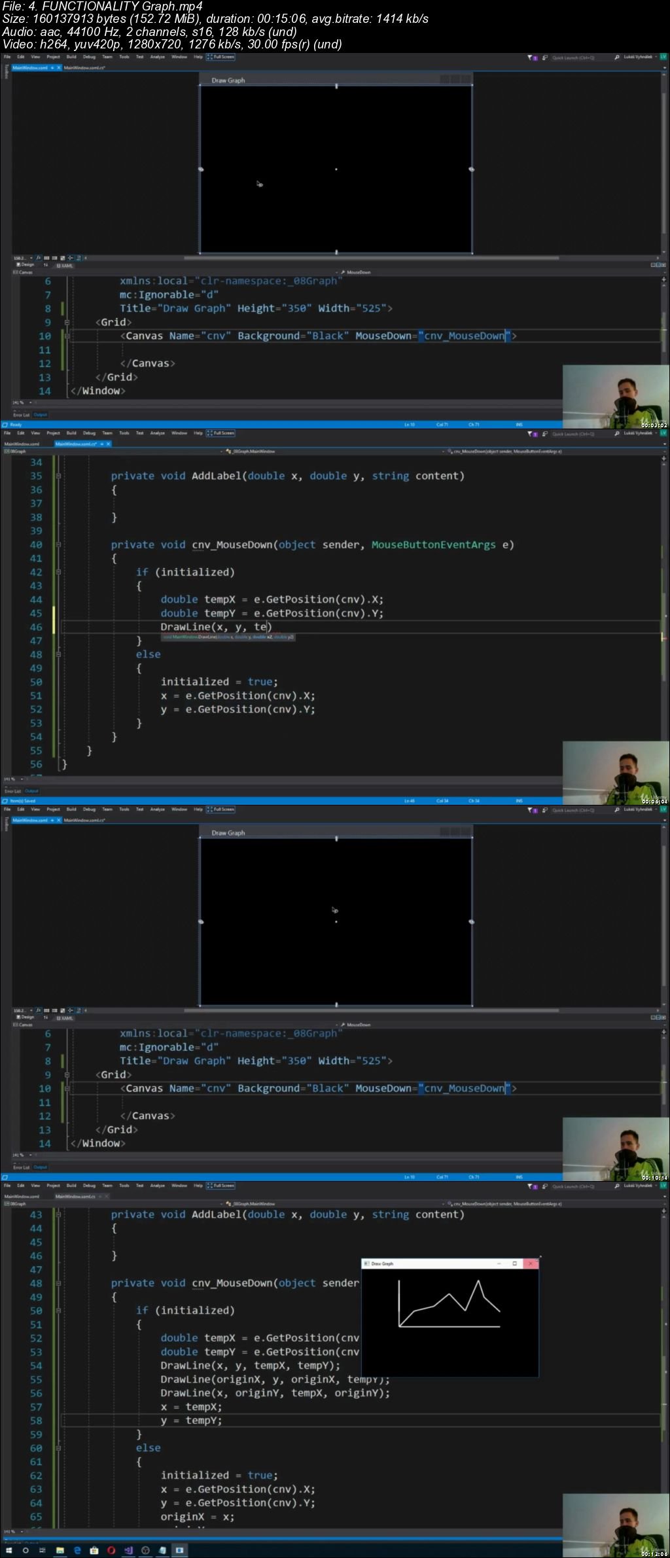Image resolution: width=670 pixels, height=1558 pixels.
Task: Open the File menu in the 00:03:02 frame
Action: tap(7, 57)
